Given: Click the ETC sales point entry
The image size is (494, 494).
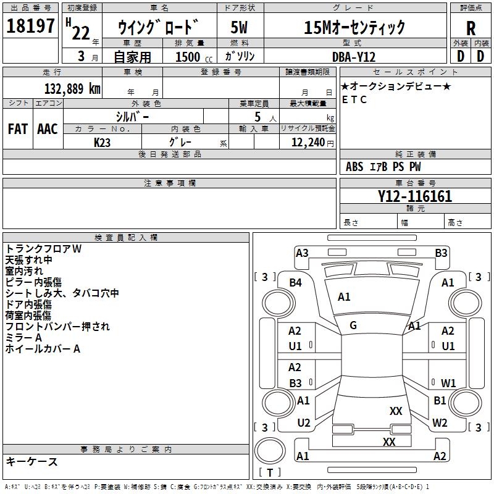Looking at the screenshot, I should pos(354,99).
